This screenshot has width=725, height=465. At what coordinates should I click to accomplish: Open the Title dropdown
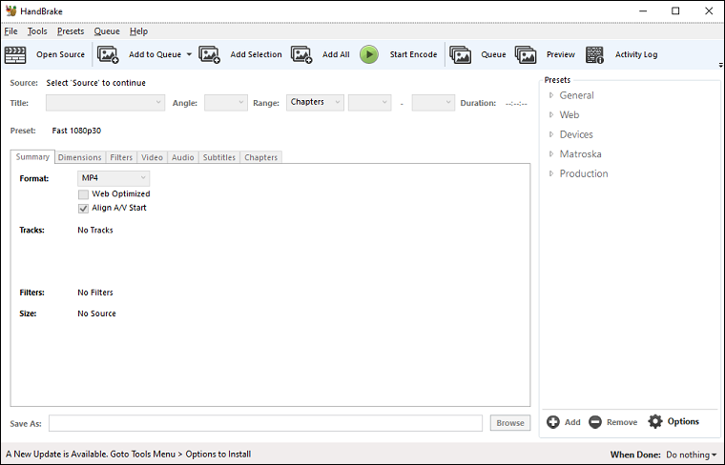tap(105, 103)
